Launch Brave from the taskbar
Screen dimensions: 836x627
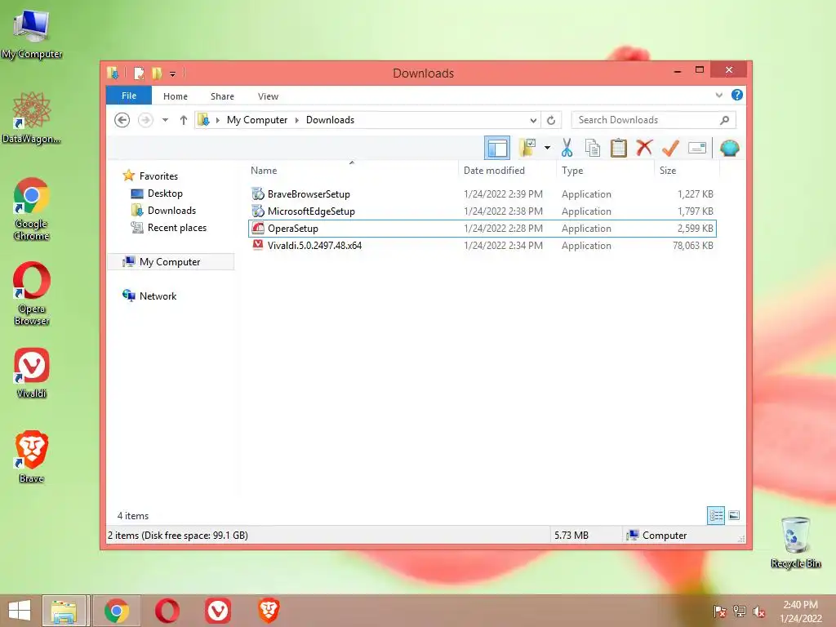tap(268, 611)
